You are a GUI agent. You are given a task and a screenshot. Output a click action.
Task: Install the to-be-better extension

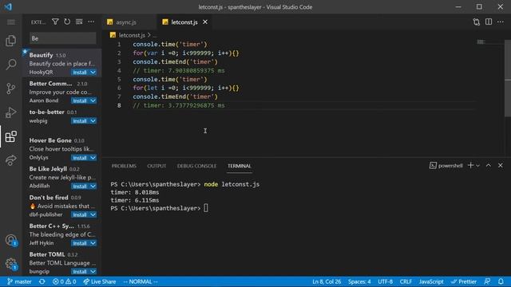(x=80, y=120)
